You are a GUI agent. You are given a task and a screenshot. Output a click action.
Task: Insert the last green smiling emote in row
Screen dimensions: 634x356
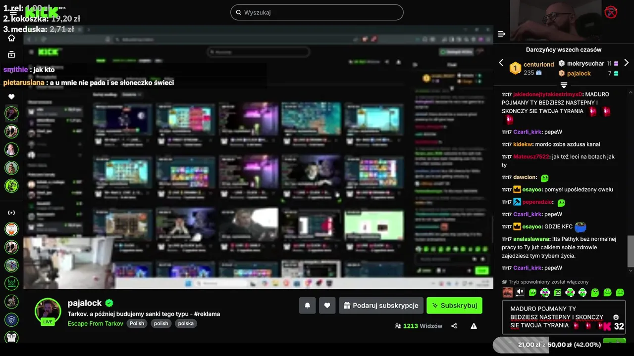620,292
